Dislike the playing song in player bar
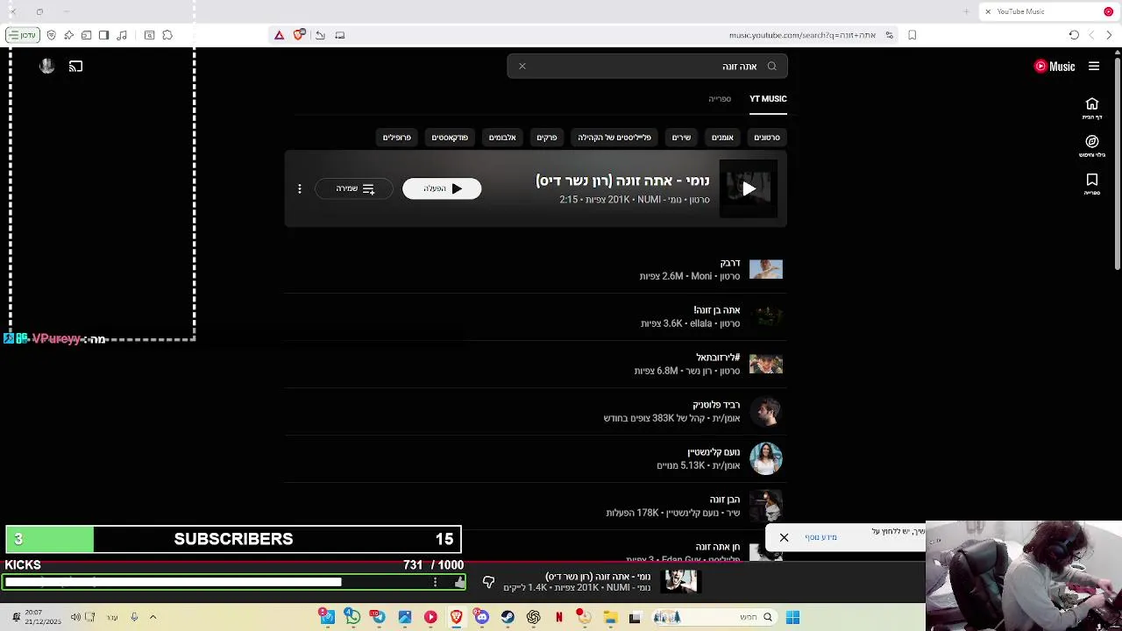 489,582
